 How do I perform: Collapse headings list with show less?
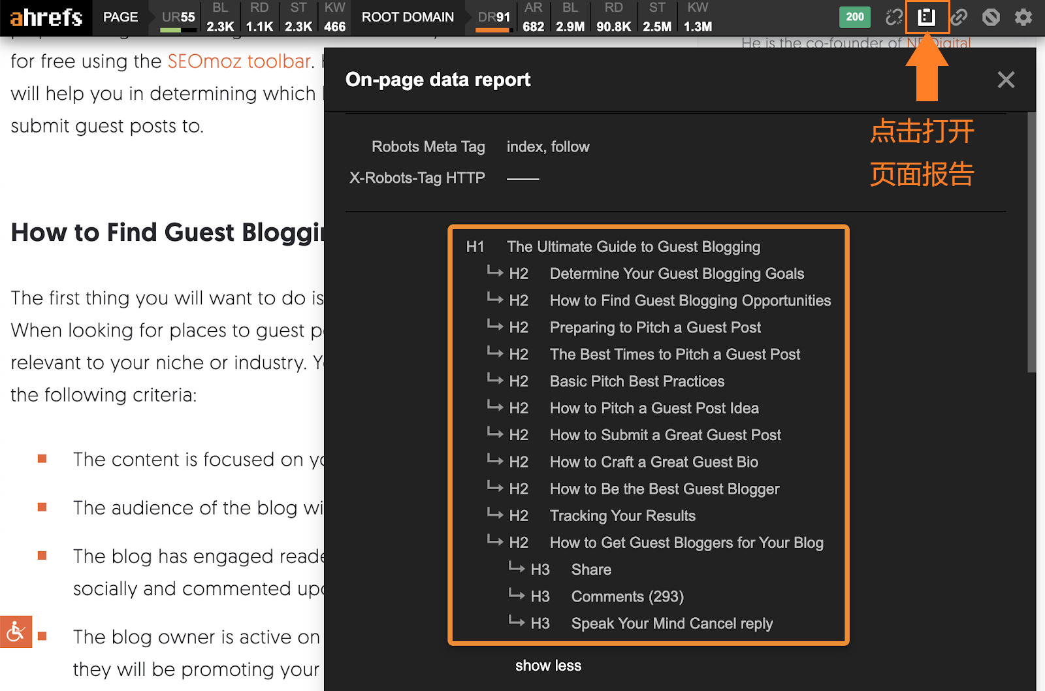[x=548, y=666]
